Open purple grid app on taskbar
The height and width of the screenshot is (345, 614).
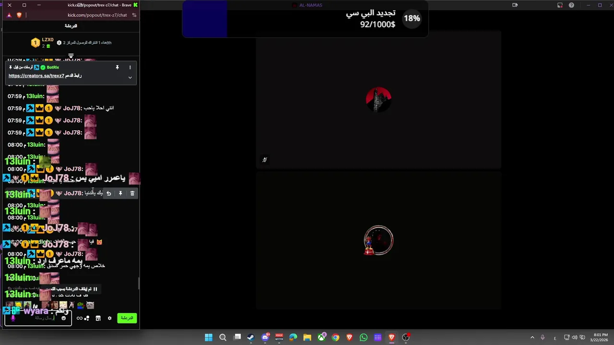(x=378, y=337)
